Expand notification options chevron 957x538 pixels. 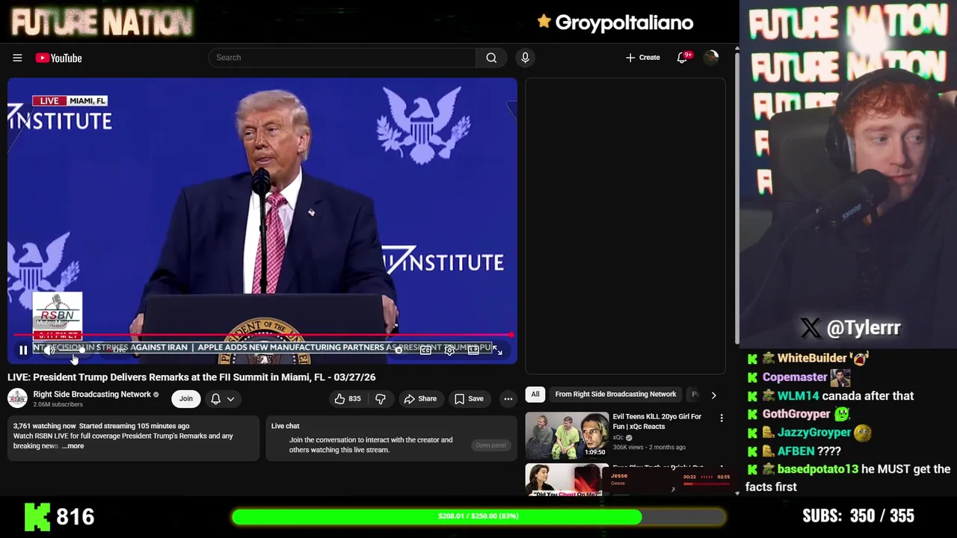tap(231, 399)
